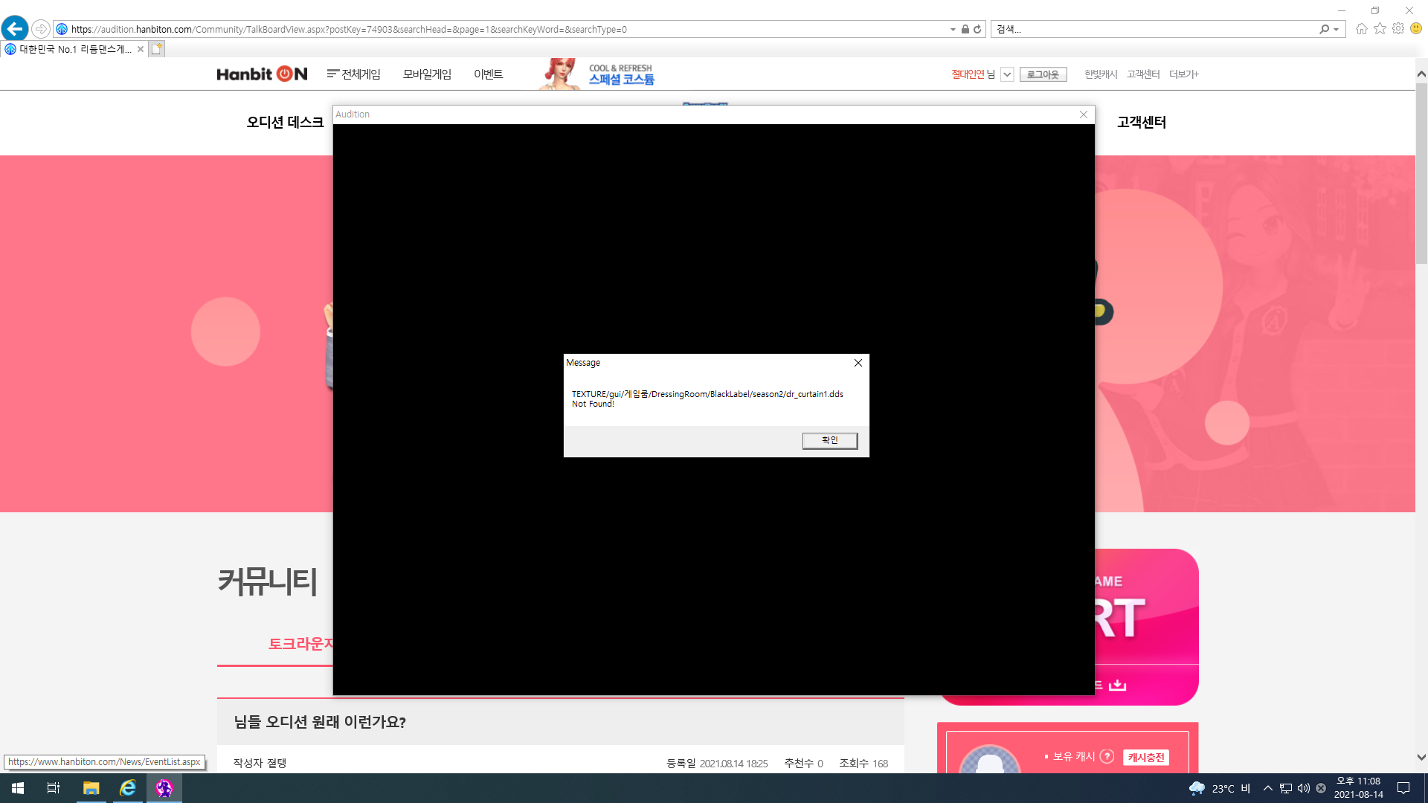Click the address bar lock icon
Image resolution: width=1428 pixels, height=803 pixels.
(x=965, y=29)
